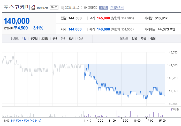The height and width of the screenshot is (126, 181).
Task: Click the 저가 value 140,000
Action: [x=103, y=29]
